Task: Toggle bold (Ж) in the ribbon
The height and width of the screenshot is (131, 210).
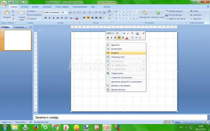Action: click(46, 18)
